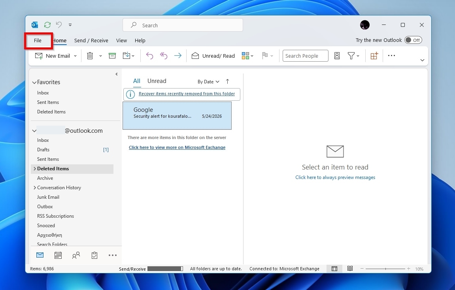Viewport: 455px width, 290px height.
Task: Open the ribbon's more commands ellipsis
Action: 391,56
